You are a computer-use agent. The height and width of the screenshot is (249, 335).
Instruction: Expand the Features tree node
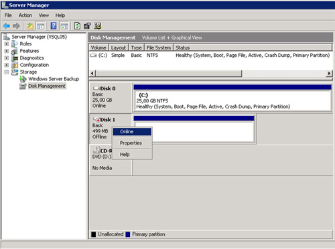pos(7,51)
